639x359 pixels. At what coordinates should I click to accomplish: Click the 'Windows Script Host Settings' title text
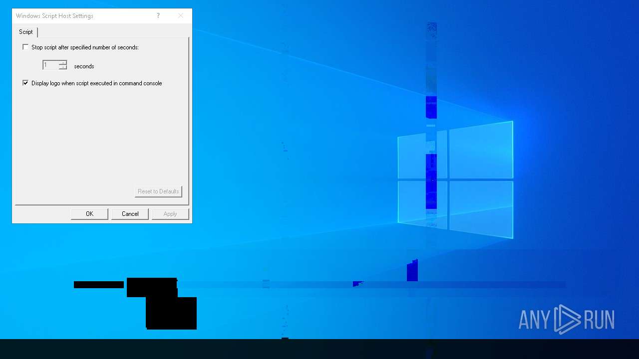point(54,16)
